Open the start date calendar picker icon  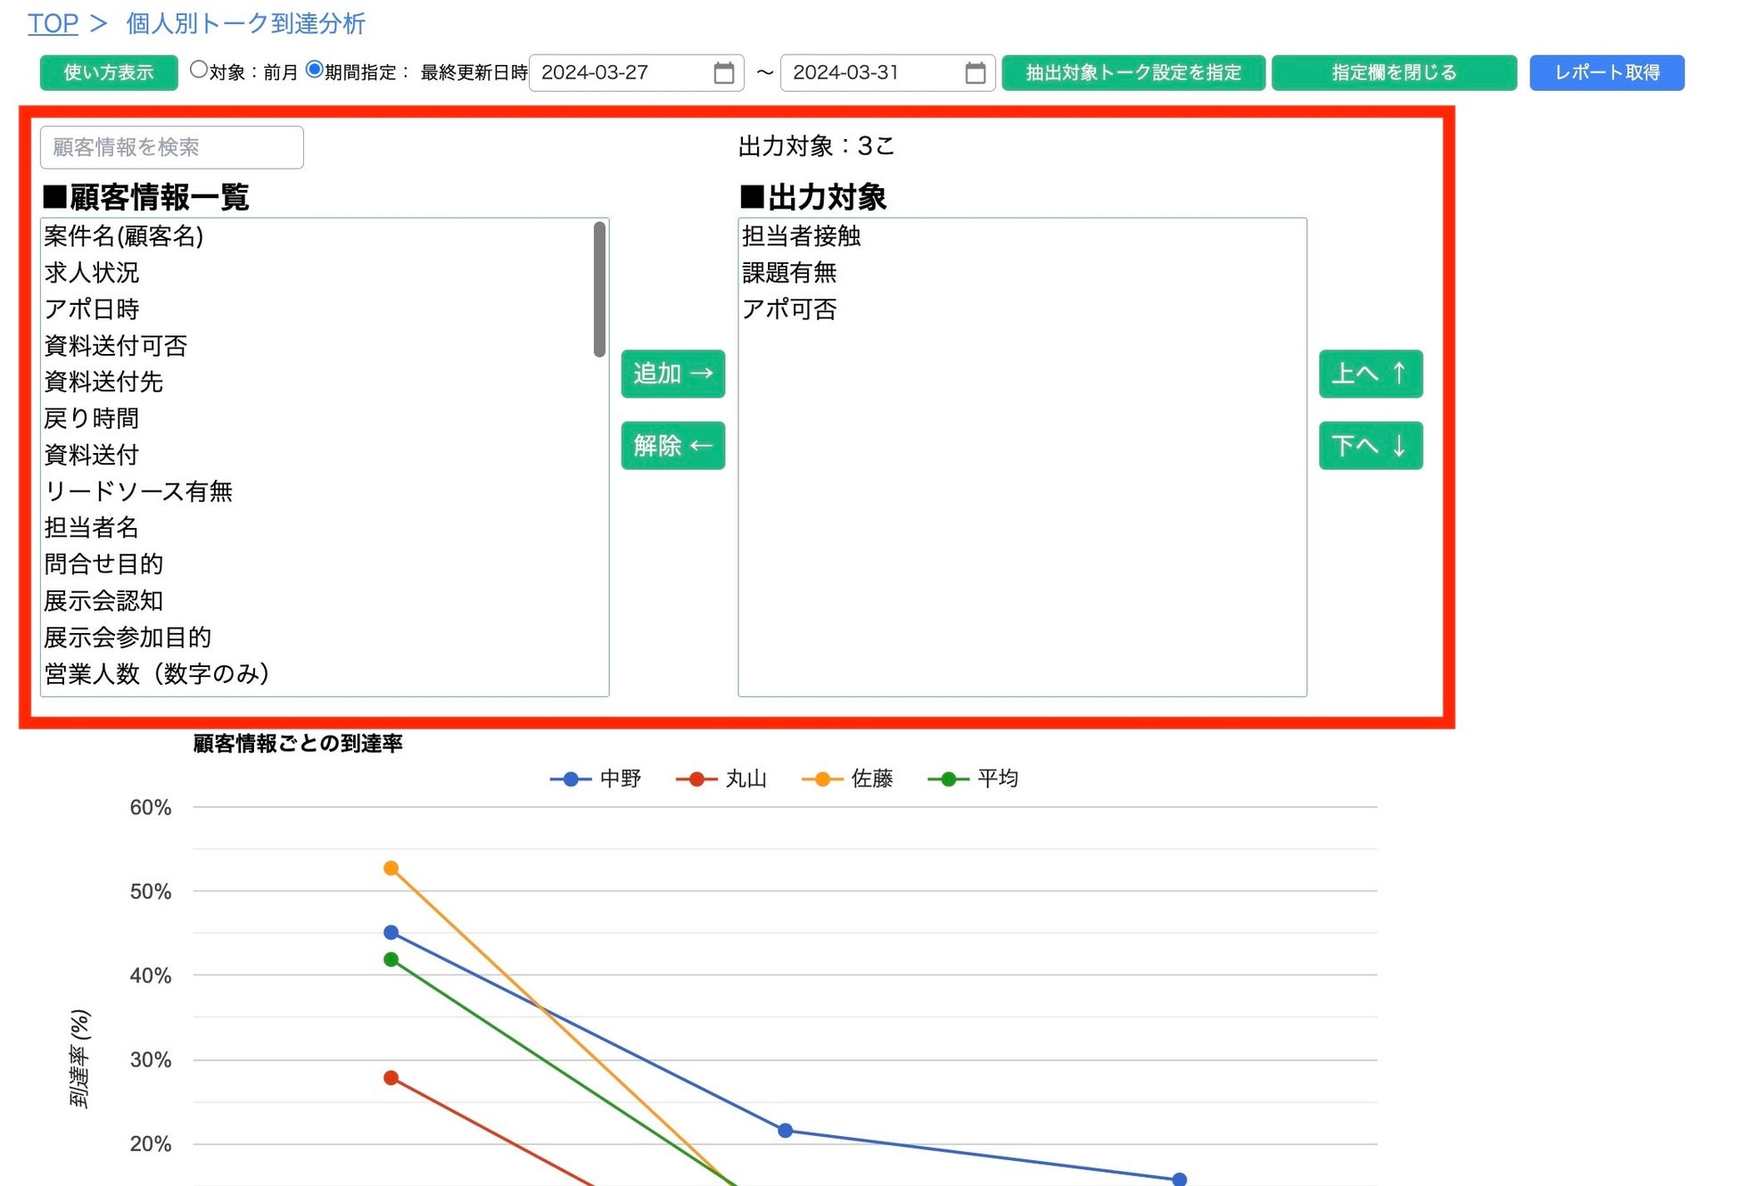(723, 73)
